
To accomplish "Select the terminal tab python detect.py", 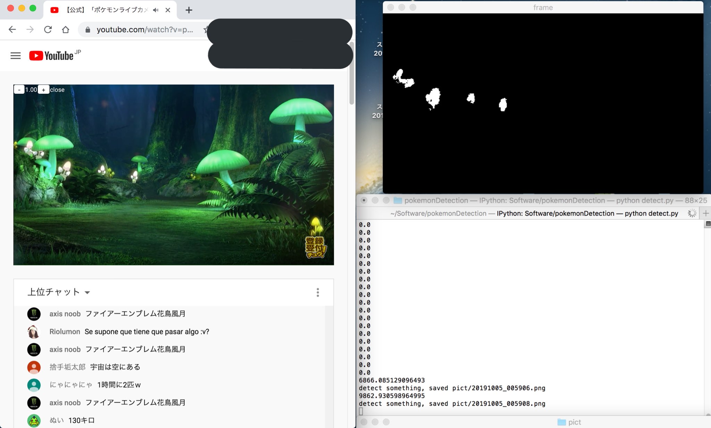I will (x=535, y=213).
